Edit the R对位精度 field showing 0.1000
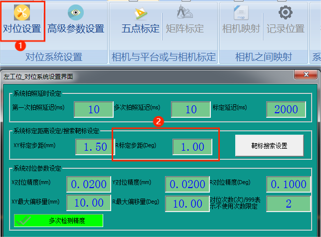This screenshot has height=237, width=321. 289,184
